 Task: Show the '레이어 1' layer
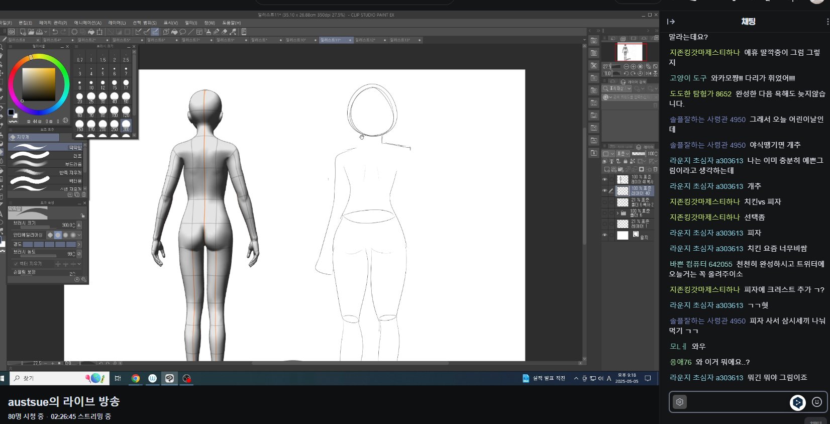coord(604,223)
